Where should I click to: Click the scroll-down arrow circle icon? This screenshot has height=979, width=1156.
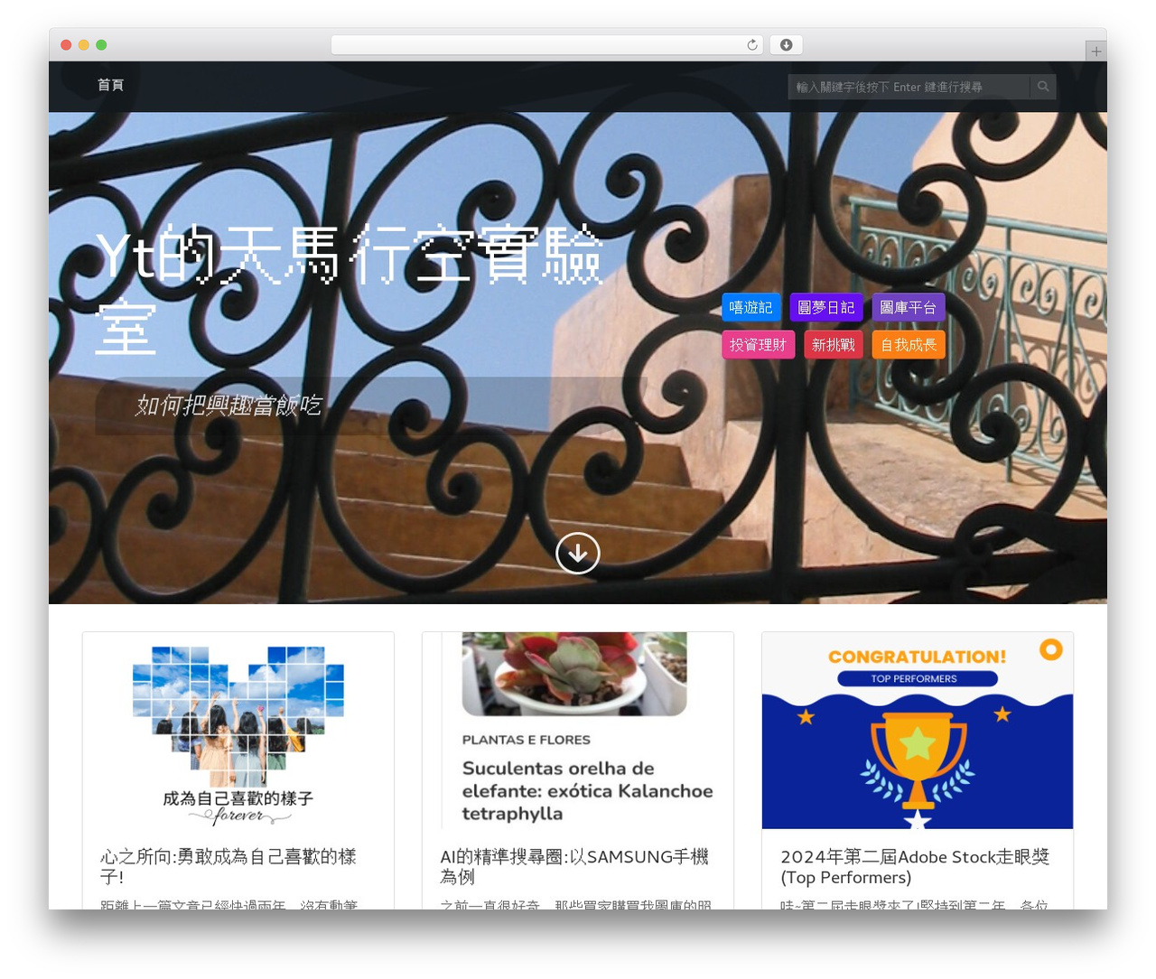578,553
